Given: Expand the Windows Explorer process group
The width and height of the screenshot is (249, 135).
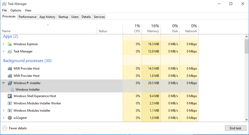Looking at the screenshot, I should [3, 44].
